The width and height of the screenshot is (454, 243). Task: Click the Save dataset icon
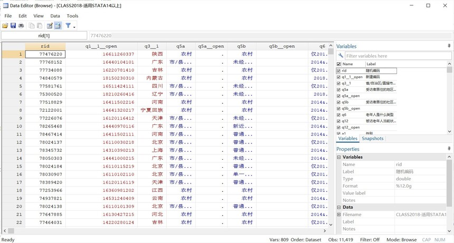pos(13,25)
